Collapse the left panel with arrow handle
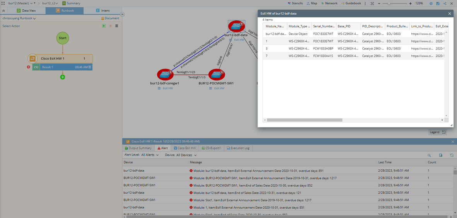The image size is (457, 218). [123, 14]
